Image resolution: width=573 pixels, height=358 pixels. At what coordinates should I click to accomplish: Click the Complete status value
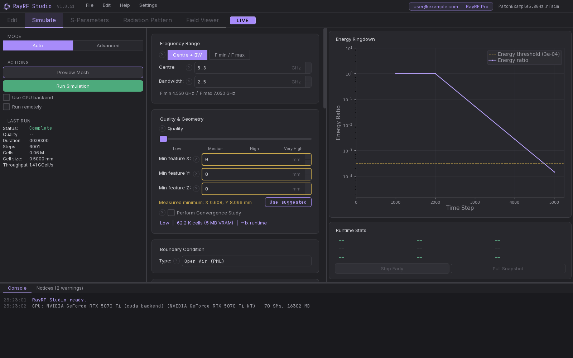(x=40, y=128)
